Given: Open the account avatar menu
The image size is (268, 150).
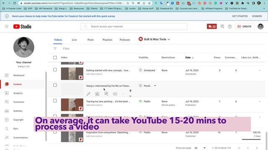Looking at the screenshot, I should point(260,26).
